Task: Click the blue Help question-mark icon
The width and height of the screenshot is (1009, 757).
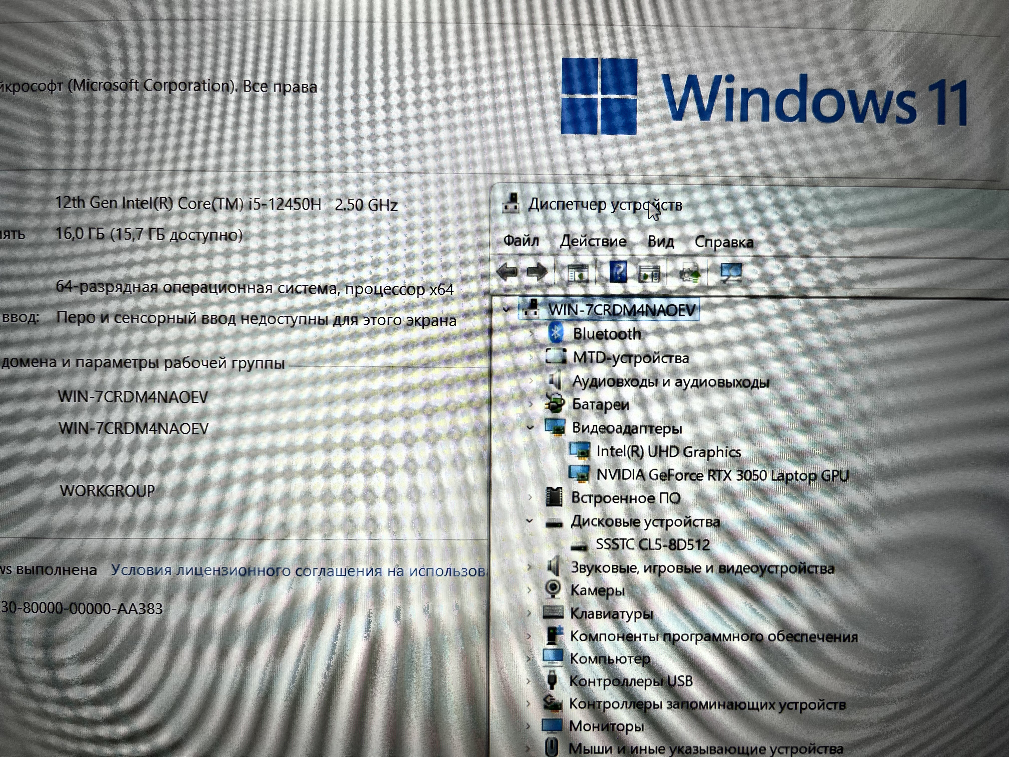Action: coord(618,273)
